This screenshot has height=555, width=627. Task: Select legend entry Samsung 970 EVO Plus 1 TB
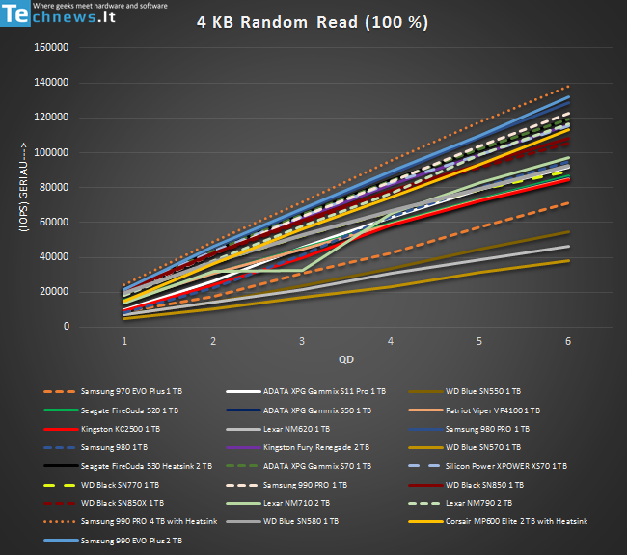click(113, 391)
